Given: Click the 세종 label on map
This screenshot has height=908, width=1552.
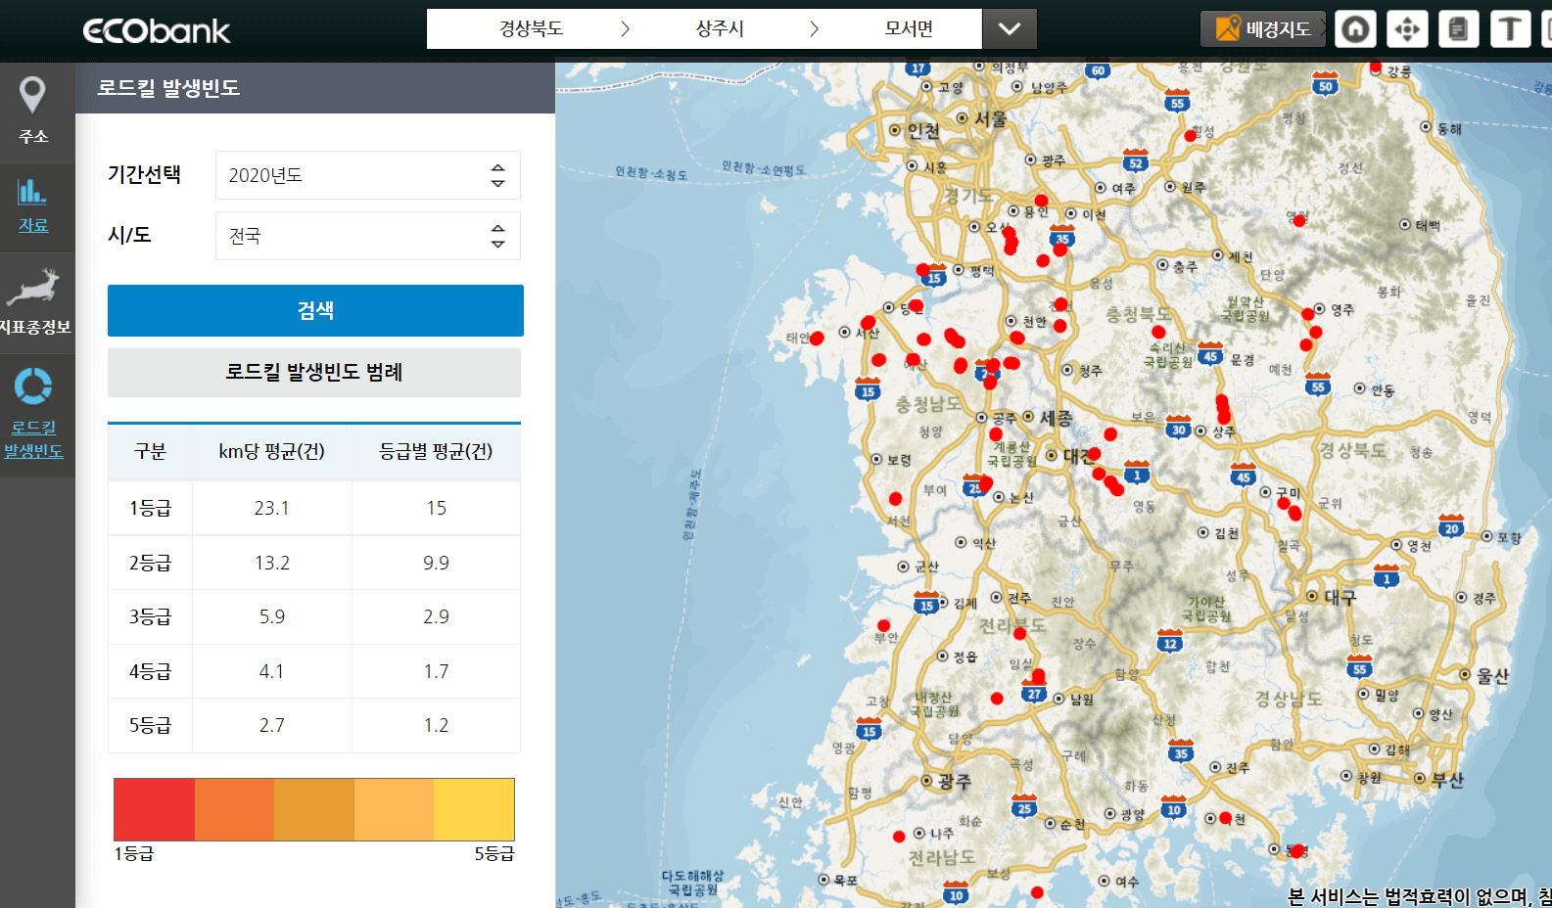Looking at the screenshot, I should (1056, 418).
